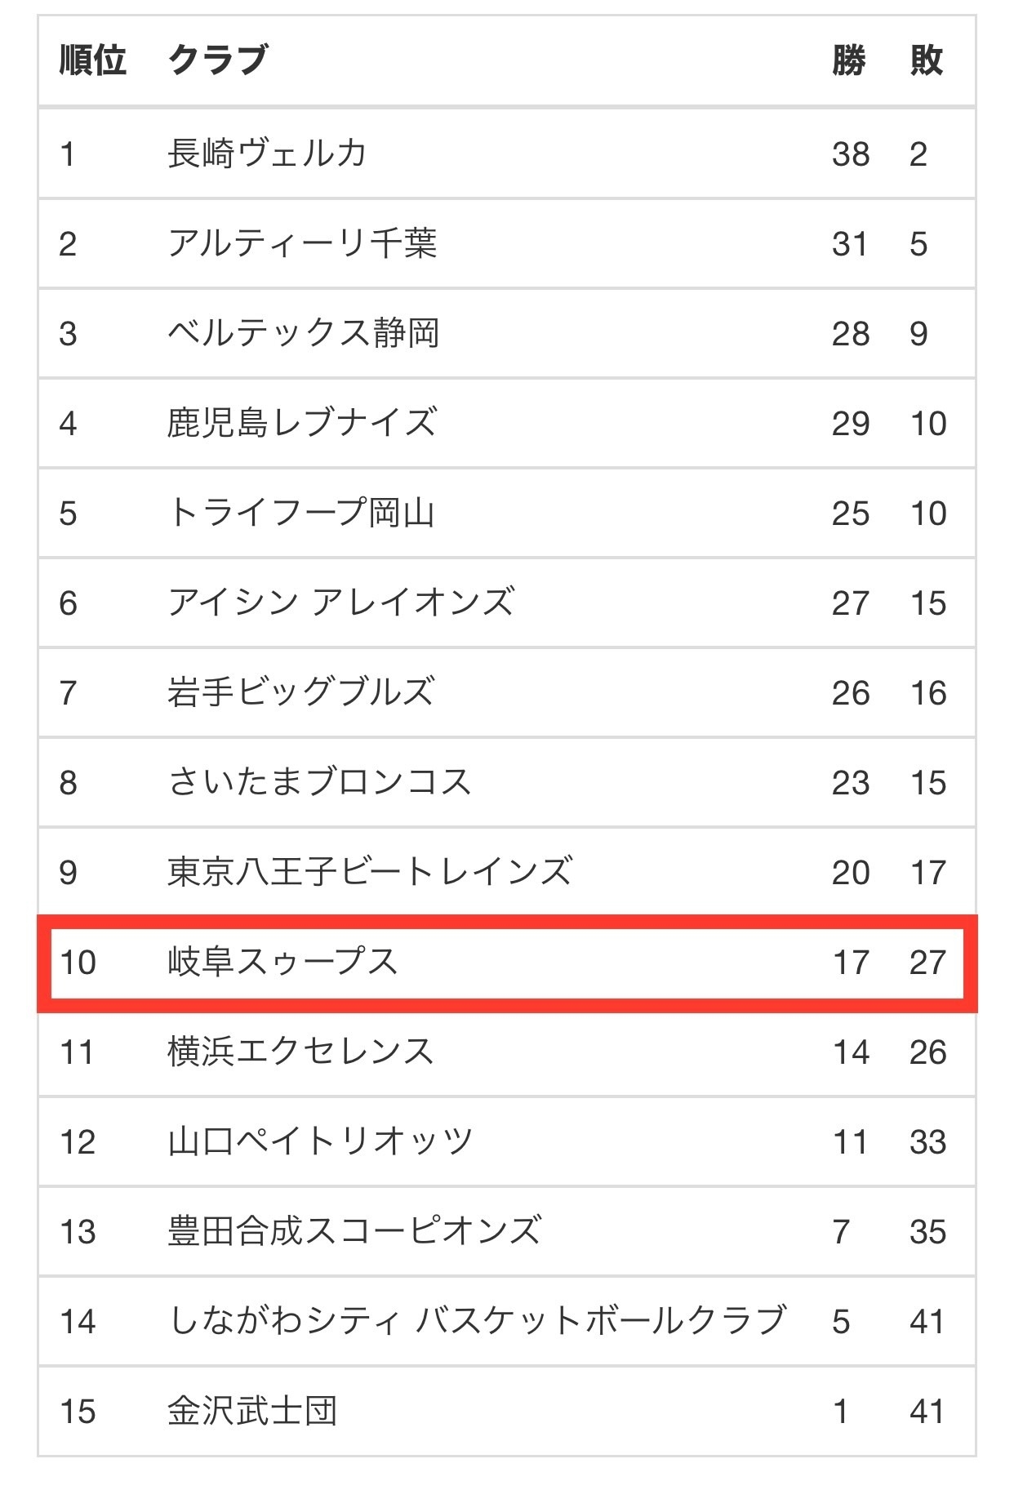
Task: Open the 長崎ヴェルカ club entry
Action: coord(267,153)
